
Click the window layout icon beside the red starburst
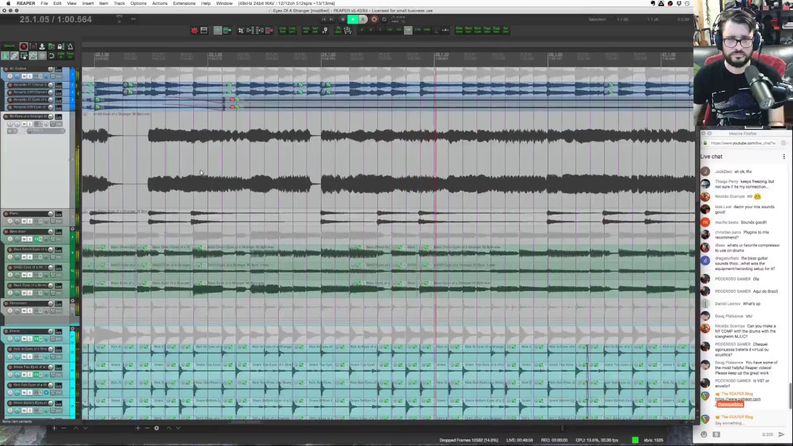204,30
